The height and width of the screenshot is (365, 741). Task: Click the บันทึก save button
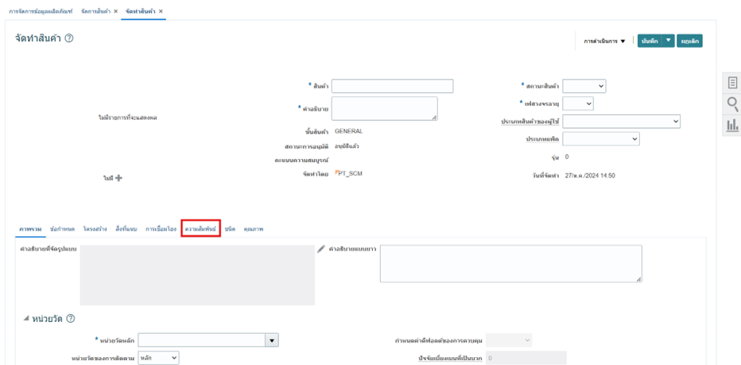click(650, 41)
